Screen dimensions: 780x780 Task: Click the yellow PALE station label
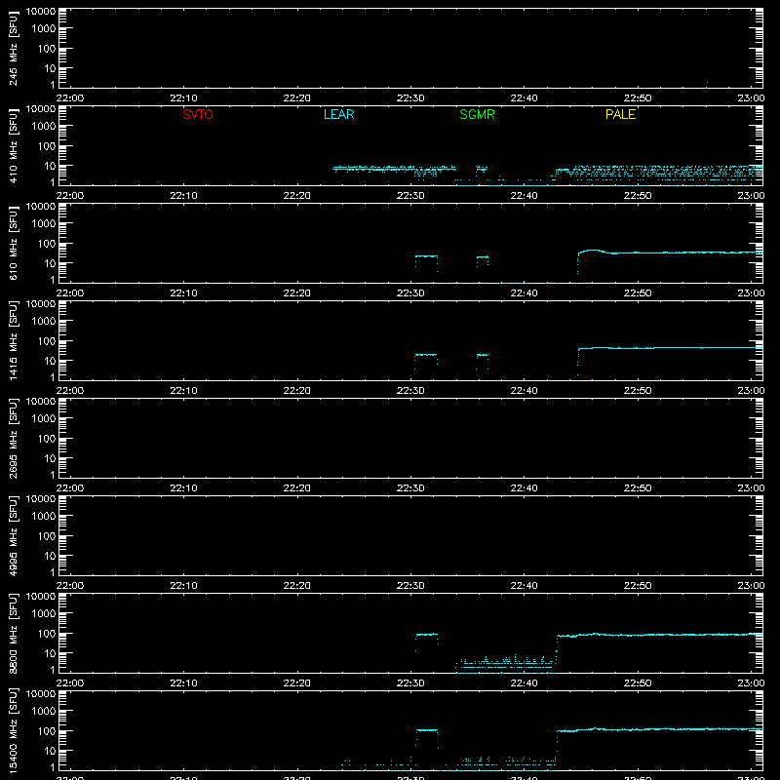pyautogui.click(x=620, y=114)
